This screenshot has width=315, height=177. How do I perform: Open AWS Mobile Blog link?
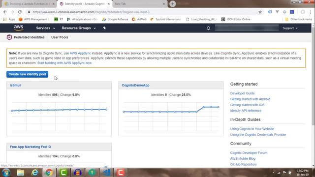click(243, 159)
